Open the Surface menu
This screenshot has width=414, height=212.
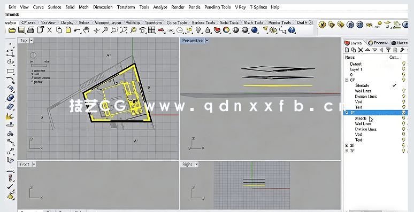click(x=55, y=7)
